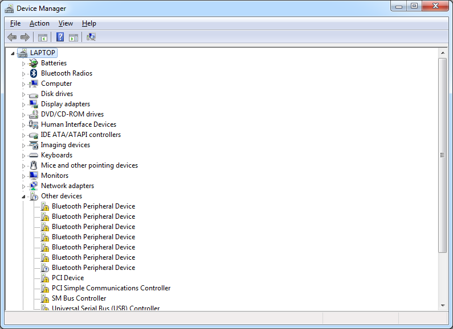Viewport: 453px width, 329px height.
Task: Select Universal Serial Bus (USB) Controller entry
Action: 106,308
